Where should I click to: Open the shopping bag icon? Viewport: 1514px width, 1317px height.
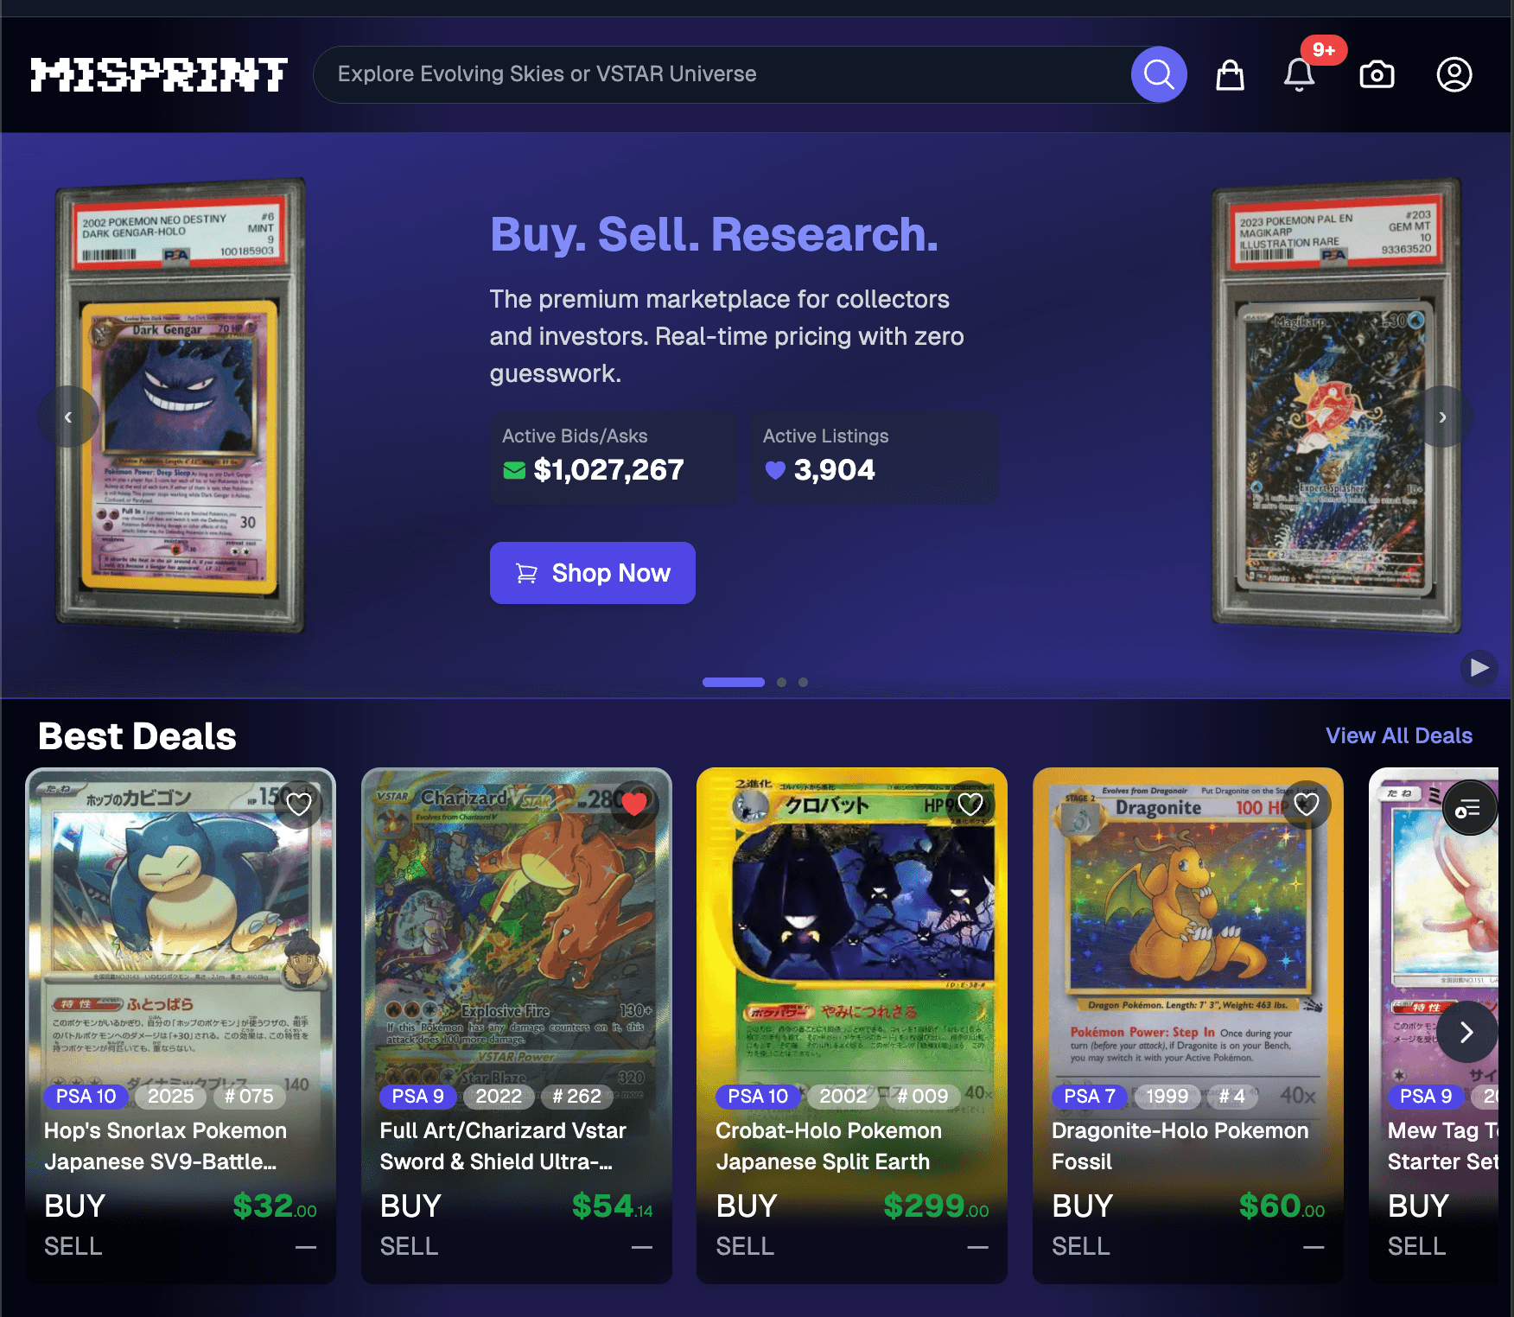(1230, 75)
